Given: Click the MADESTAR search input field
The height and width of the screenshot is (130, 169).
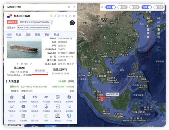Looking at the screenshot, I should coord(37,7).
